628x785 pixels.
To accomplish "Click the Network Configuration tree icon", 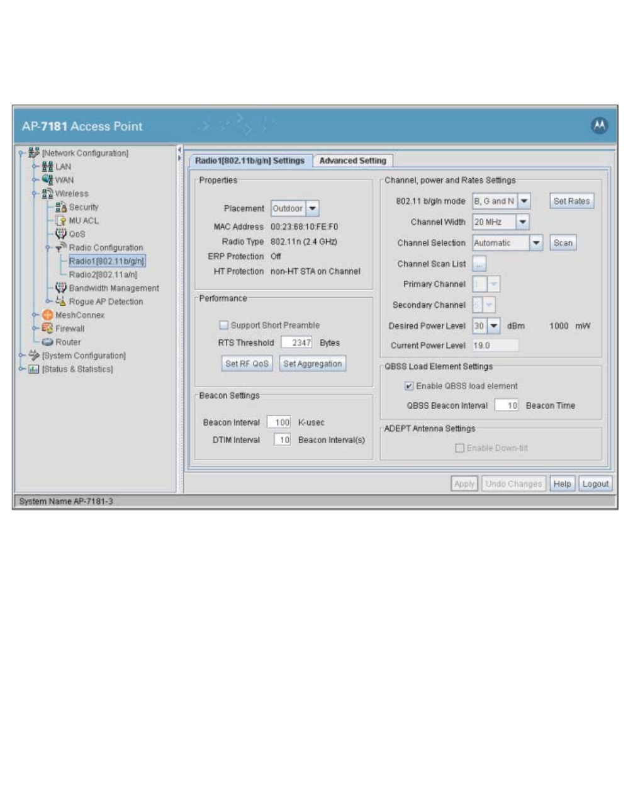I will [x=34, y=153].
